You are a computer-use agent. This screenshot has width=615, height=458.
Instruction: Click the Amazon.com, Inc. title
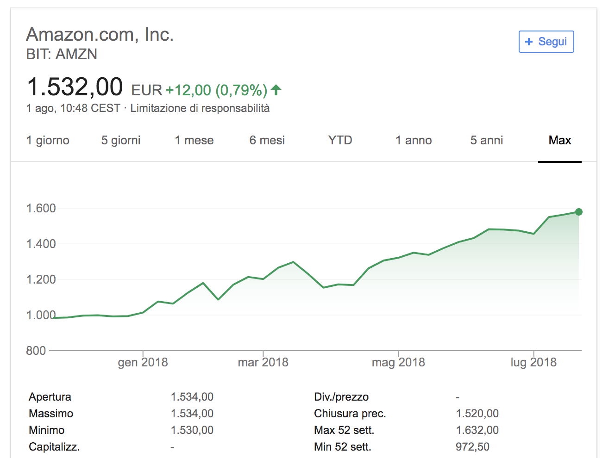click(100, 35)
